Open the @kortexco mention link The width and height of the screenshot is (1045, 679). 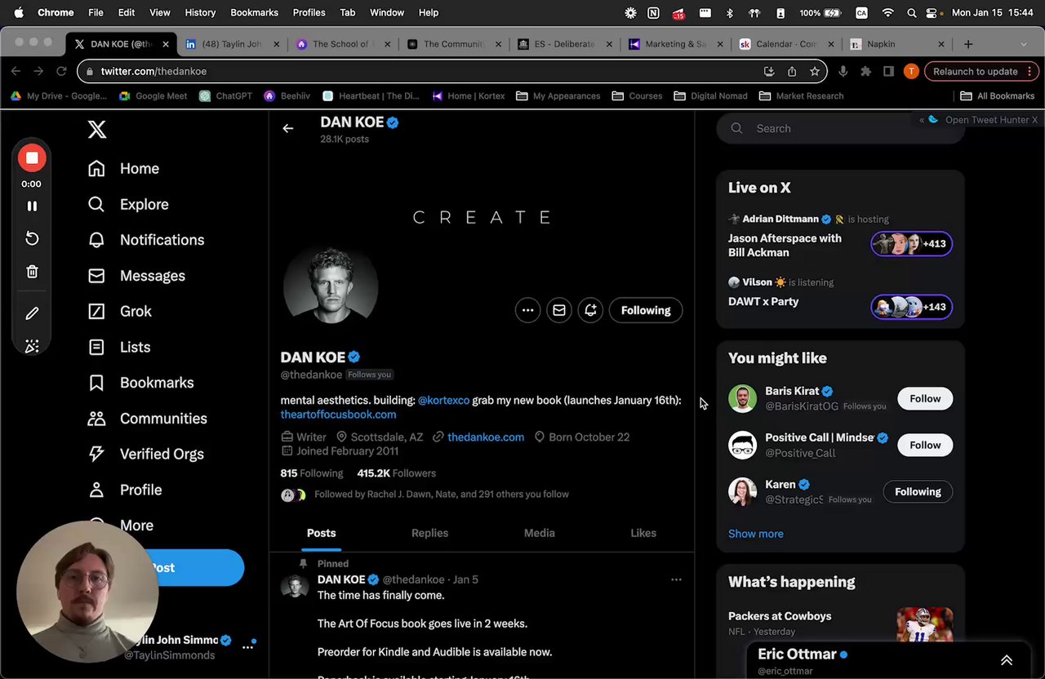[443, 401]
